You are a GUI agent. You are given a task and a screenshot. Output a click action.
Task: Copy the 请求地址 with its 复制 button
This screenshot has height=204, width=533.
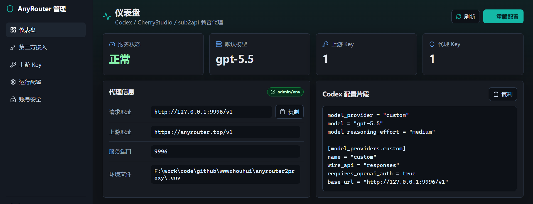pos(289,112)
